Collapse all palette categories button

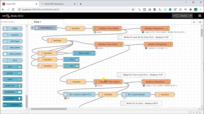pyautogui.click(x=23, y=112)
